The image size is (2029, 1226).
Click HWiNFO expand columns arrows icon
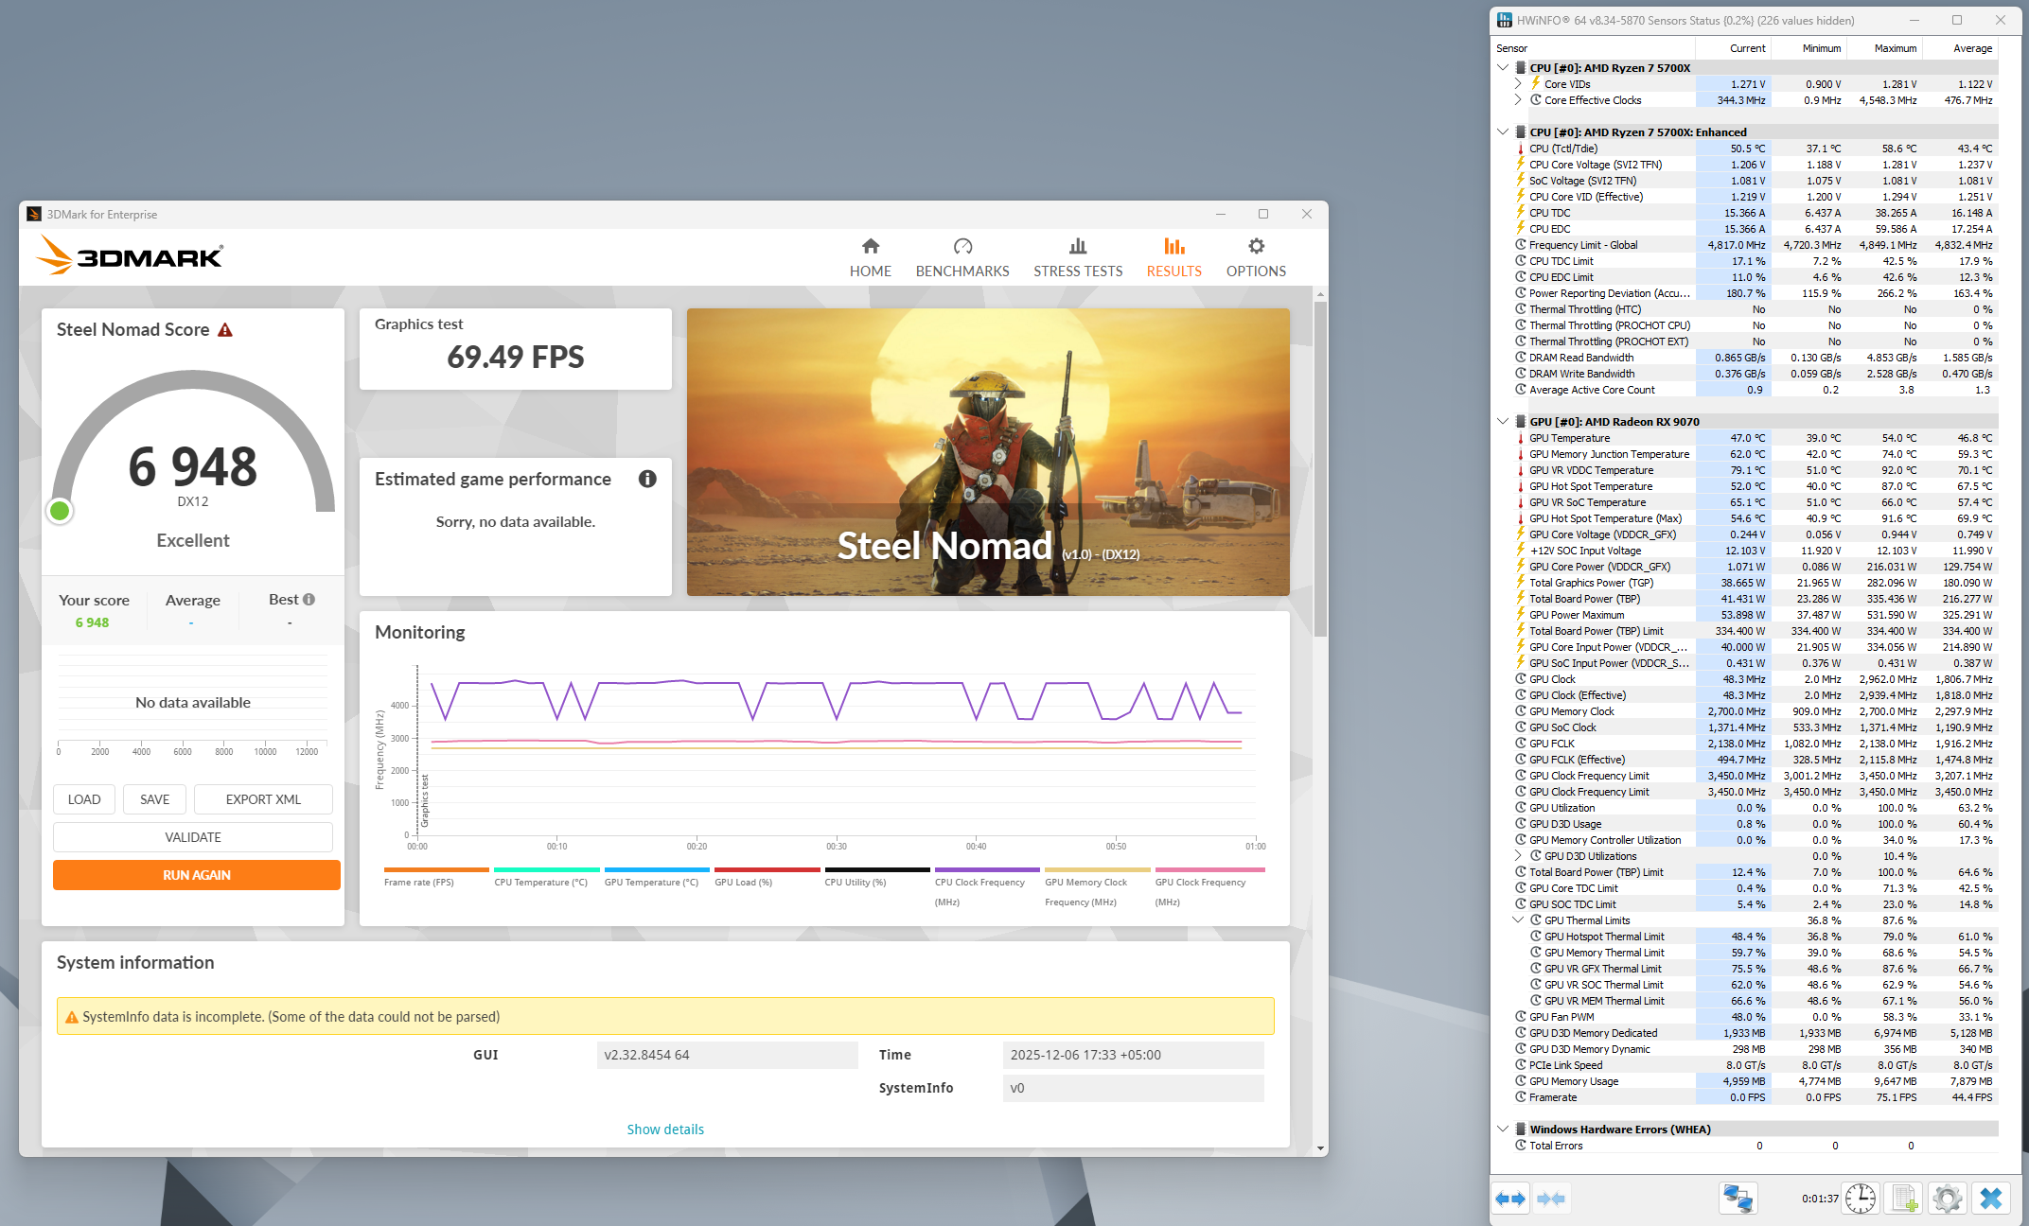(x=1510, y=1199)
